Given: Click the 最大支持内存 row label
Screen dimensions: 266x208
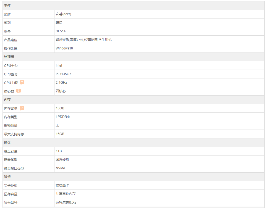Looking at the screenshot, I should [14, 134].
